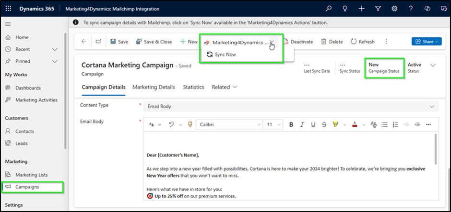The height and width of the screenshot is (212, 451).
Task: Expand the Pinned section in the sidebar
Action: [x=55, y=61]
